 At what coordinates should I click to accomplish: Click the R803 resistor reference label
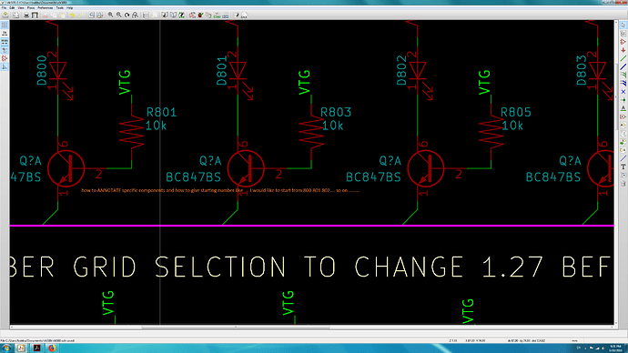[x=336, y=113]
